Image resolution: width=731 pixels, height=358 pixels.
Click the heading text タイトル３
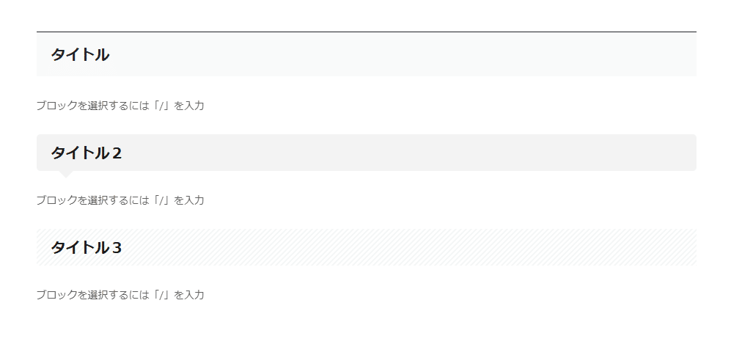click(x=86, y=247)
